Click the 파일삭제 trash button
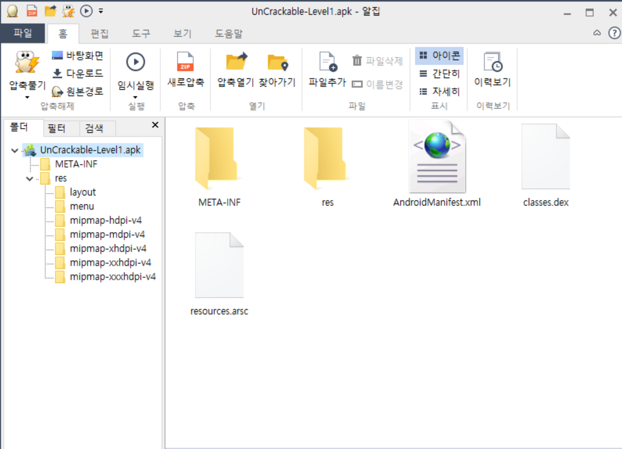Viewport: 622px width, 449px height. click(377, 60)
